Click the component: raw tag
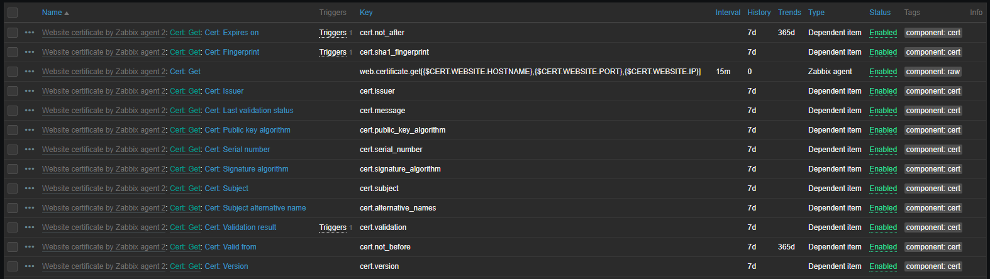990x279 pixels. click(933, 72)
